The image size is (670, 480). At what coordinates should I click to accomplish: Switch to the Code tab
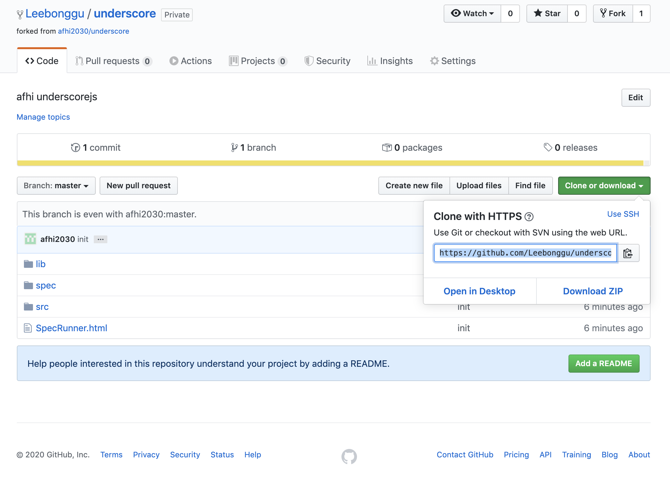click(x=42, y=61)
